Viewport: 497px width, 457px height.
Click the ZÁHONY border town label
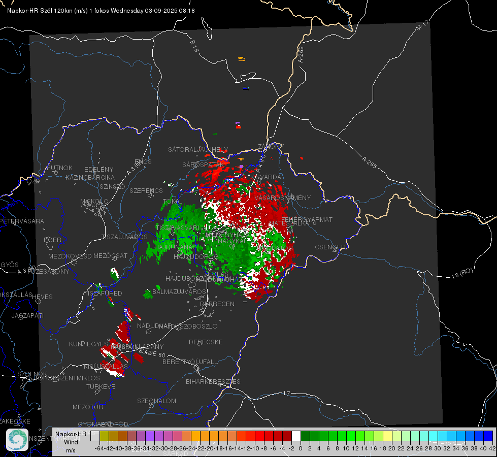point(271,147)
